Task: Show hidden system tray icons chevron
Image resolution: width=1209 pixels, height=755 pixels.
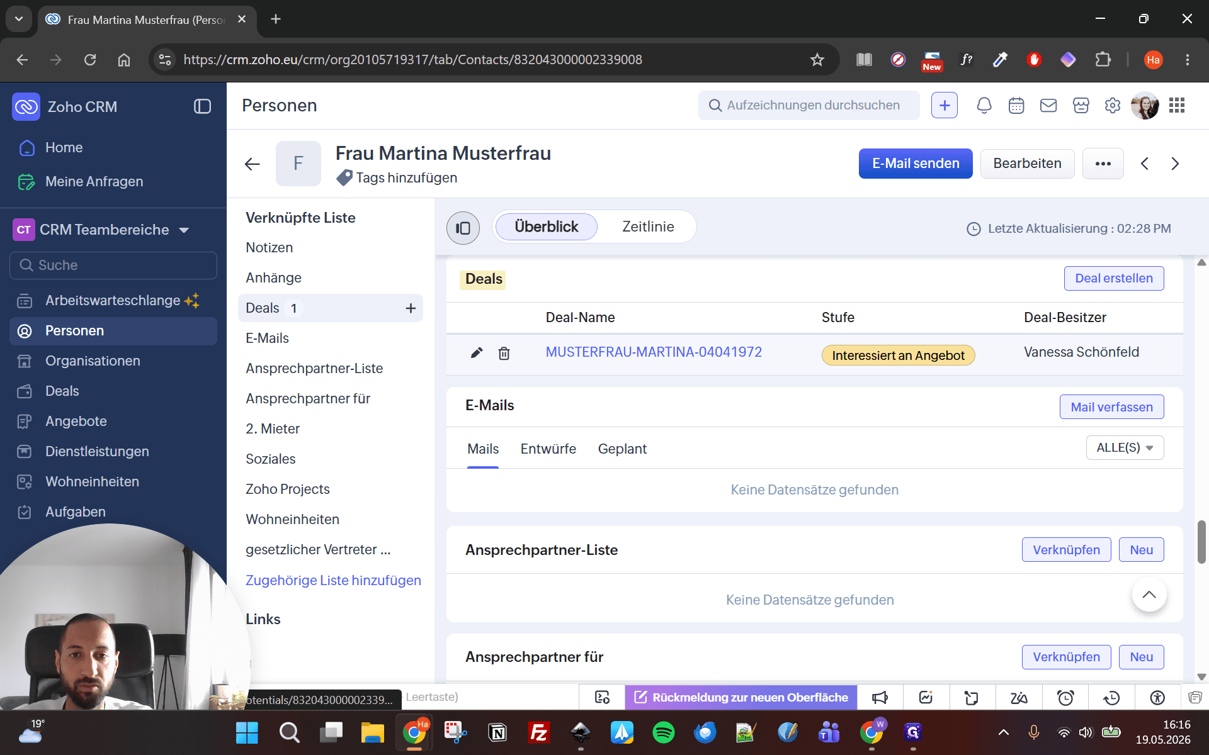Action: (1004, 732)
